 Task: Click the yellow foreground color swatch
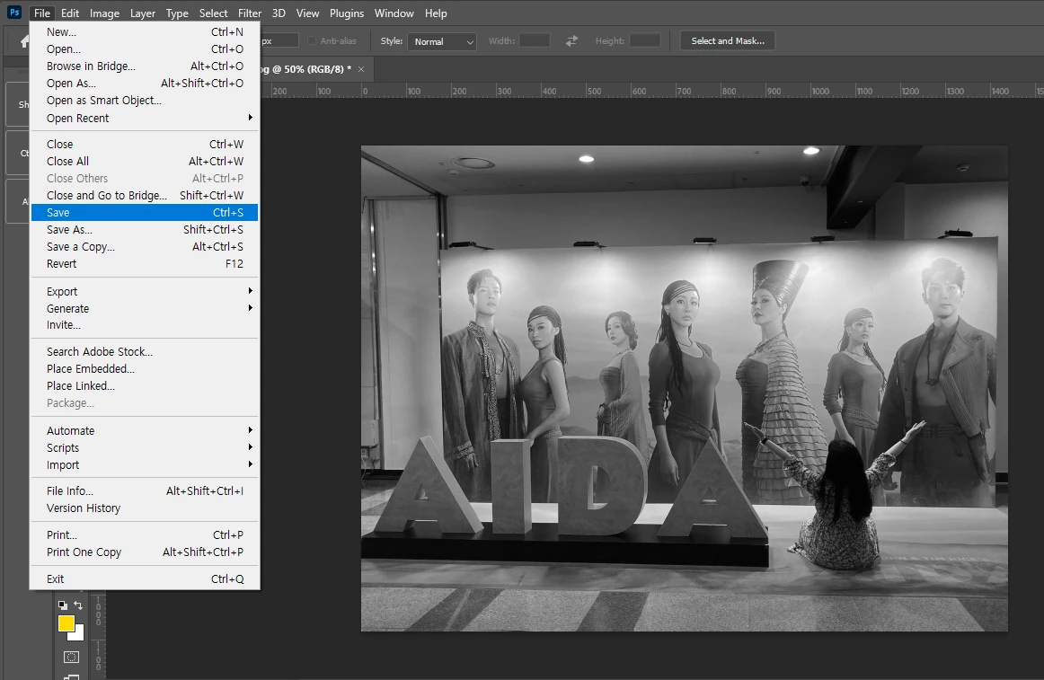point(66,623)
